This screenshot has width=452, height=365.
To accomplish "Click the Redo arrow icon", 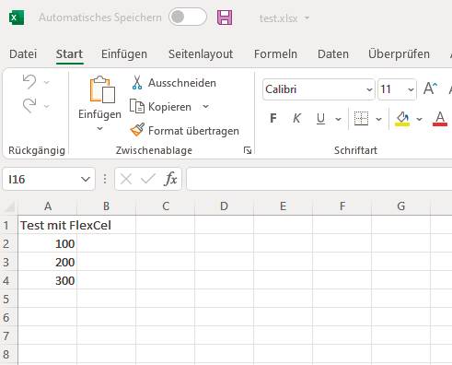I will [29, 106].
